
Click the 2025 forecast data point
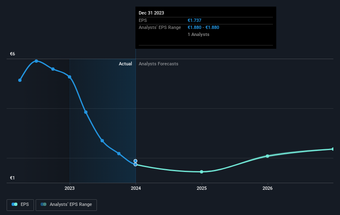tap(201, 172)
